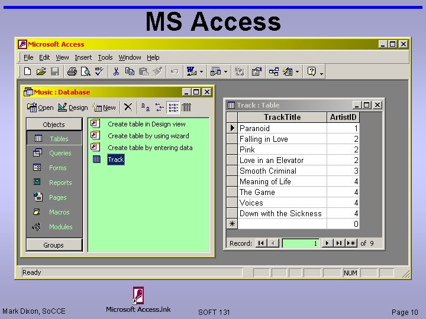
Task: Open the Insert menu
Action: [83, 57]
